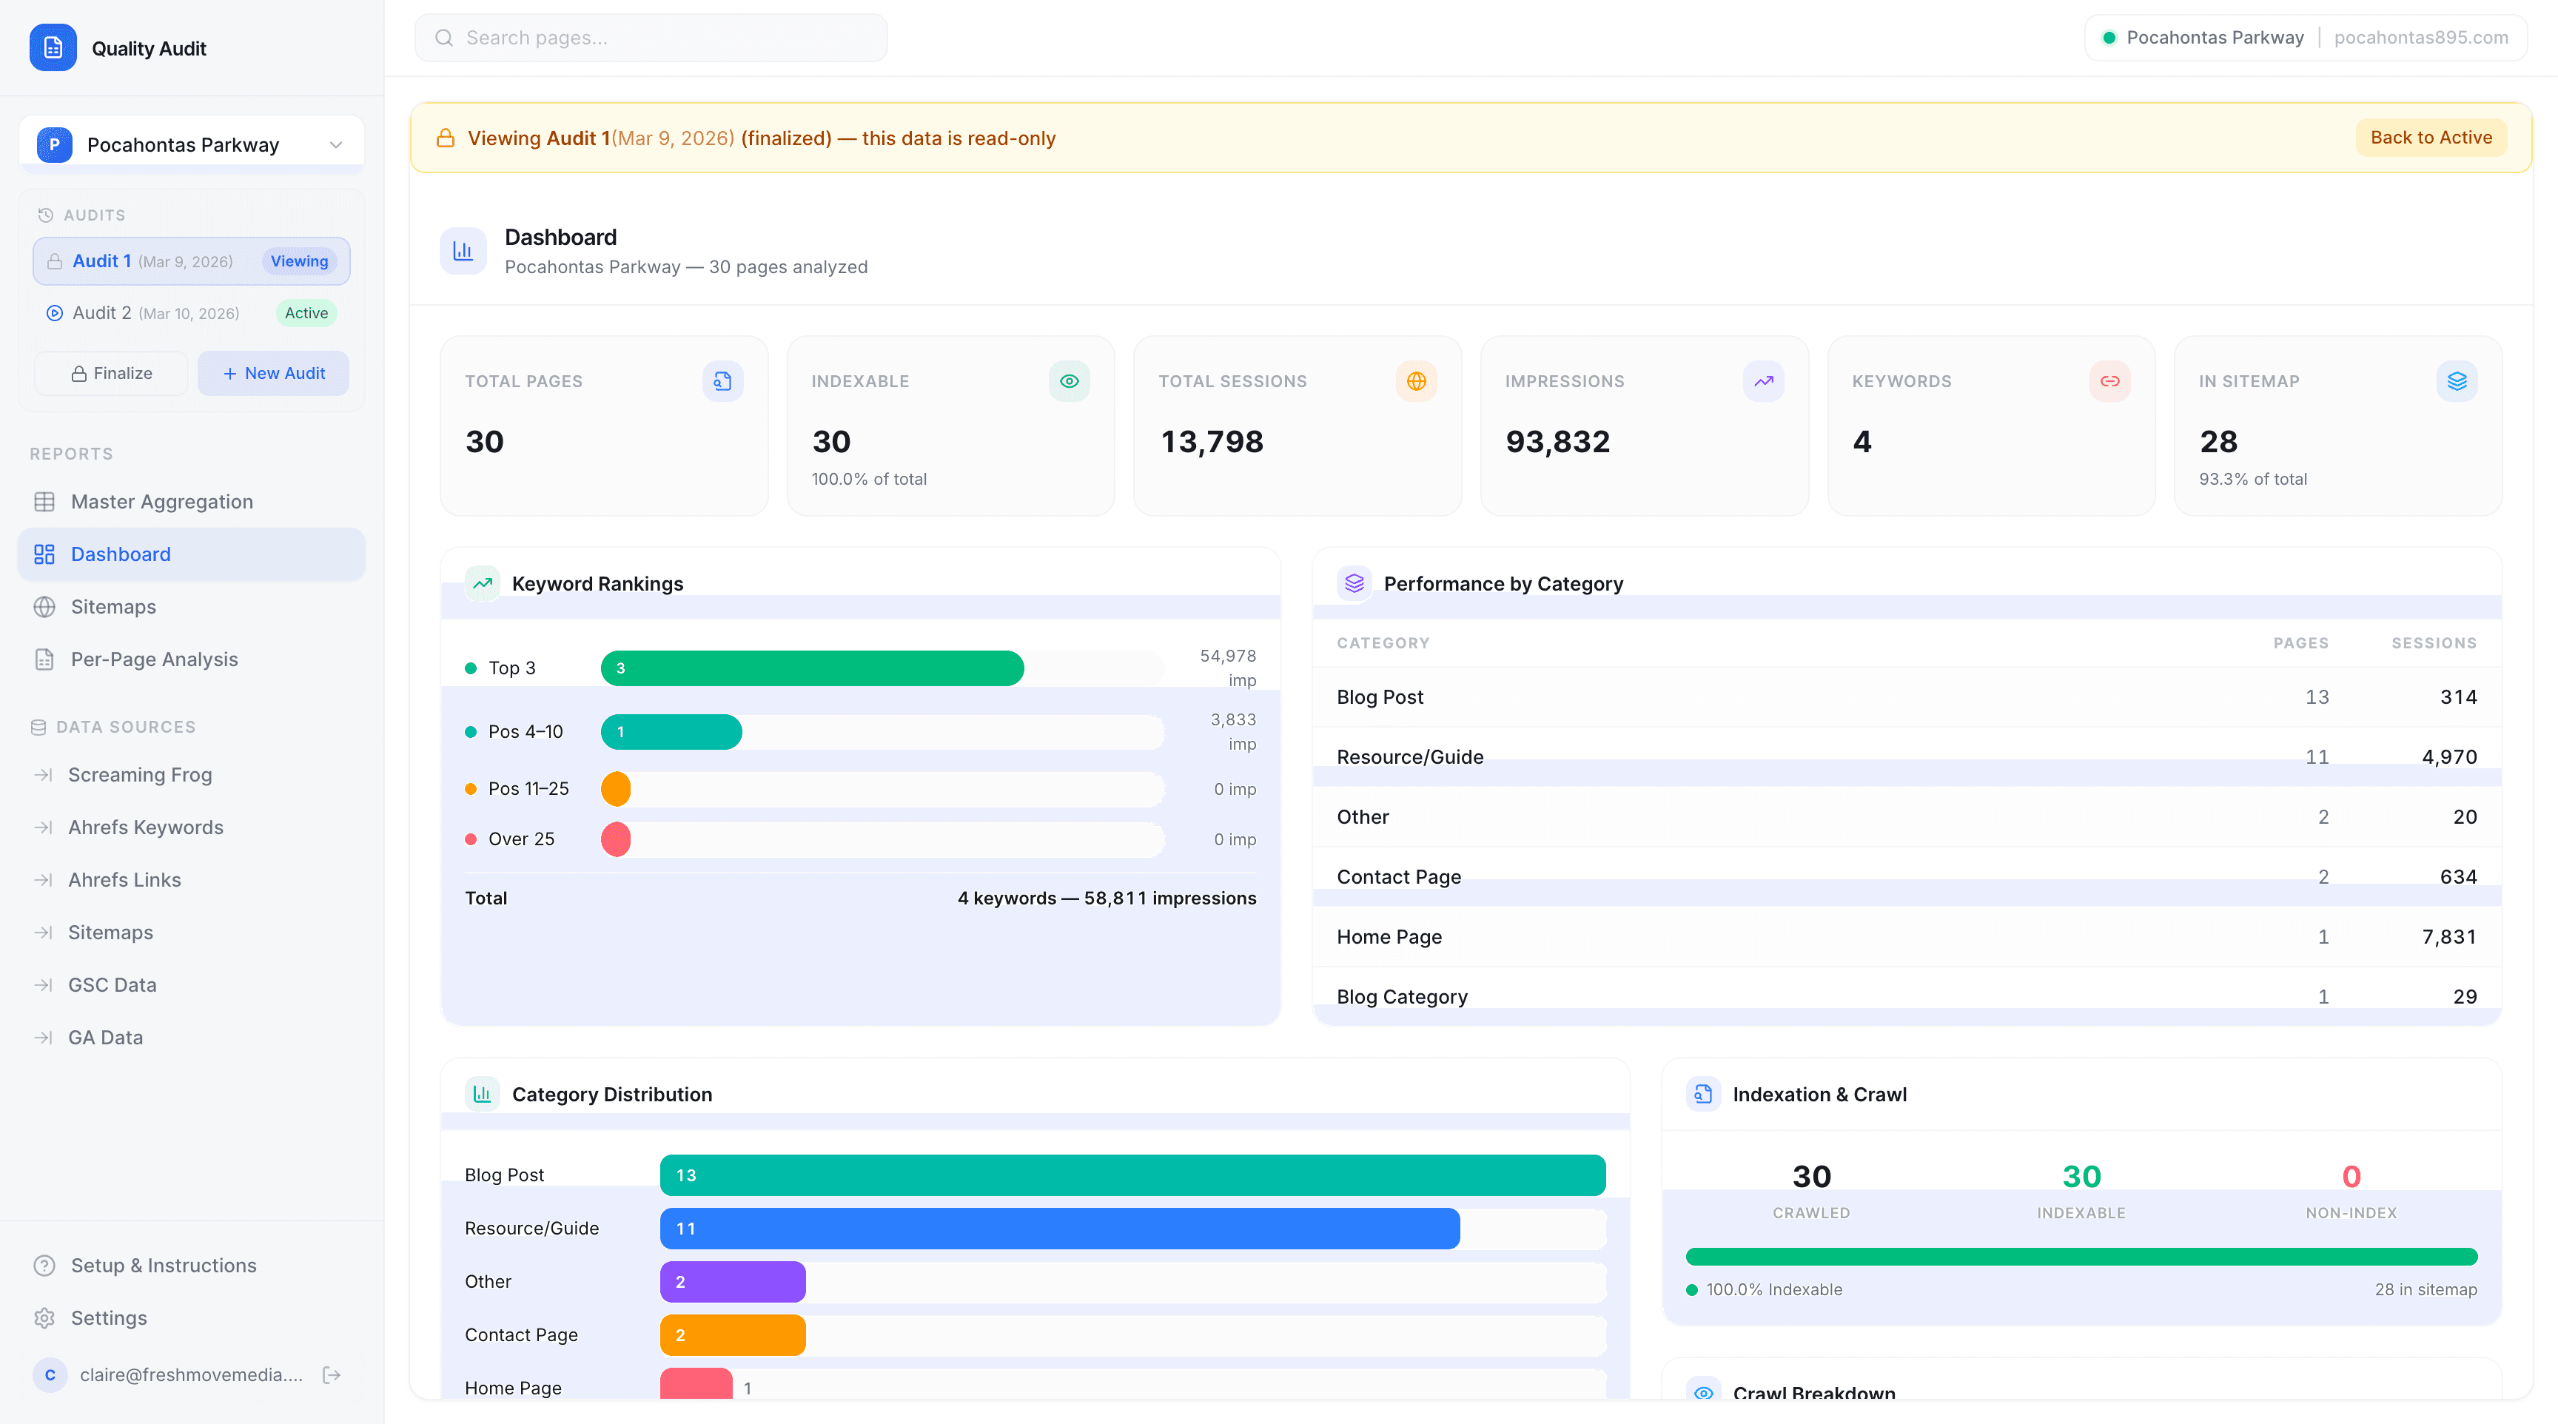This screenshot has height=1424, width=2558.
Task: Click the green status dot beside Pocahontas Parkway
Action: (2108, 38)
